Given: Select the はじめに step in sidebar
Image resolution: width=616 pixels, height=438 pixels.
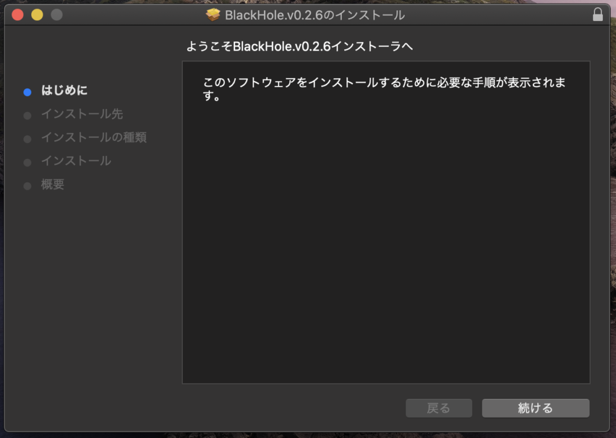Looking at the screenshot, I should (64, 90).
